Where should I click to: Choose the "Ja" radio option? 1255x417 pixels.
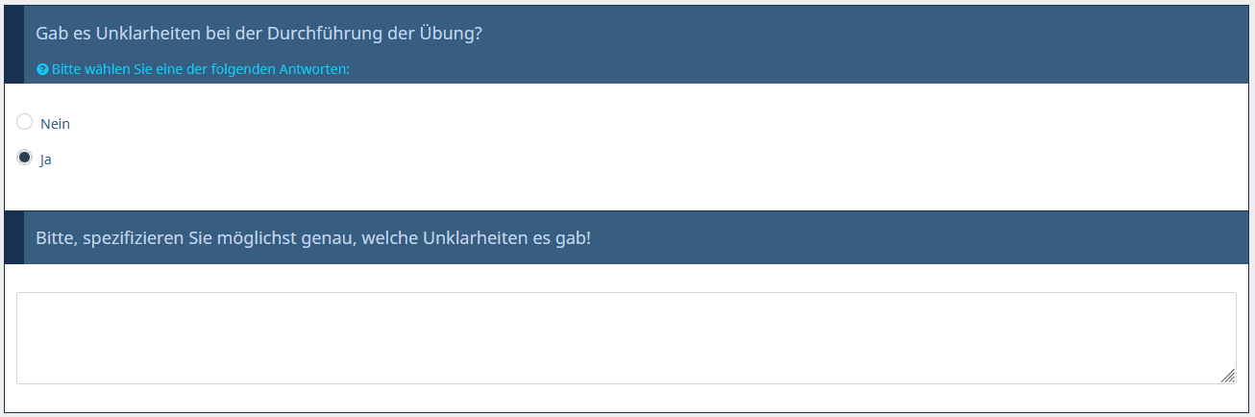coord(25,158)
